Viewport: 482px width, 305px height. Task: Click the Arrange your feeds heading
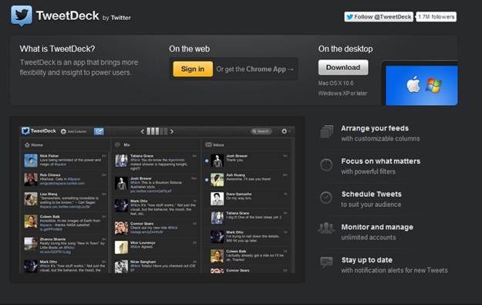tap(375, 128)
